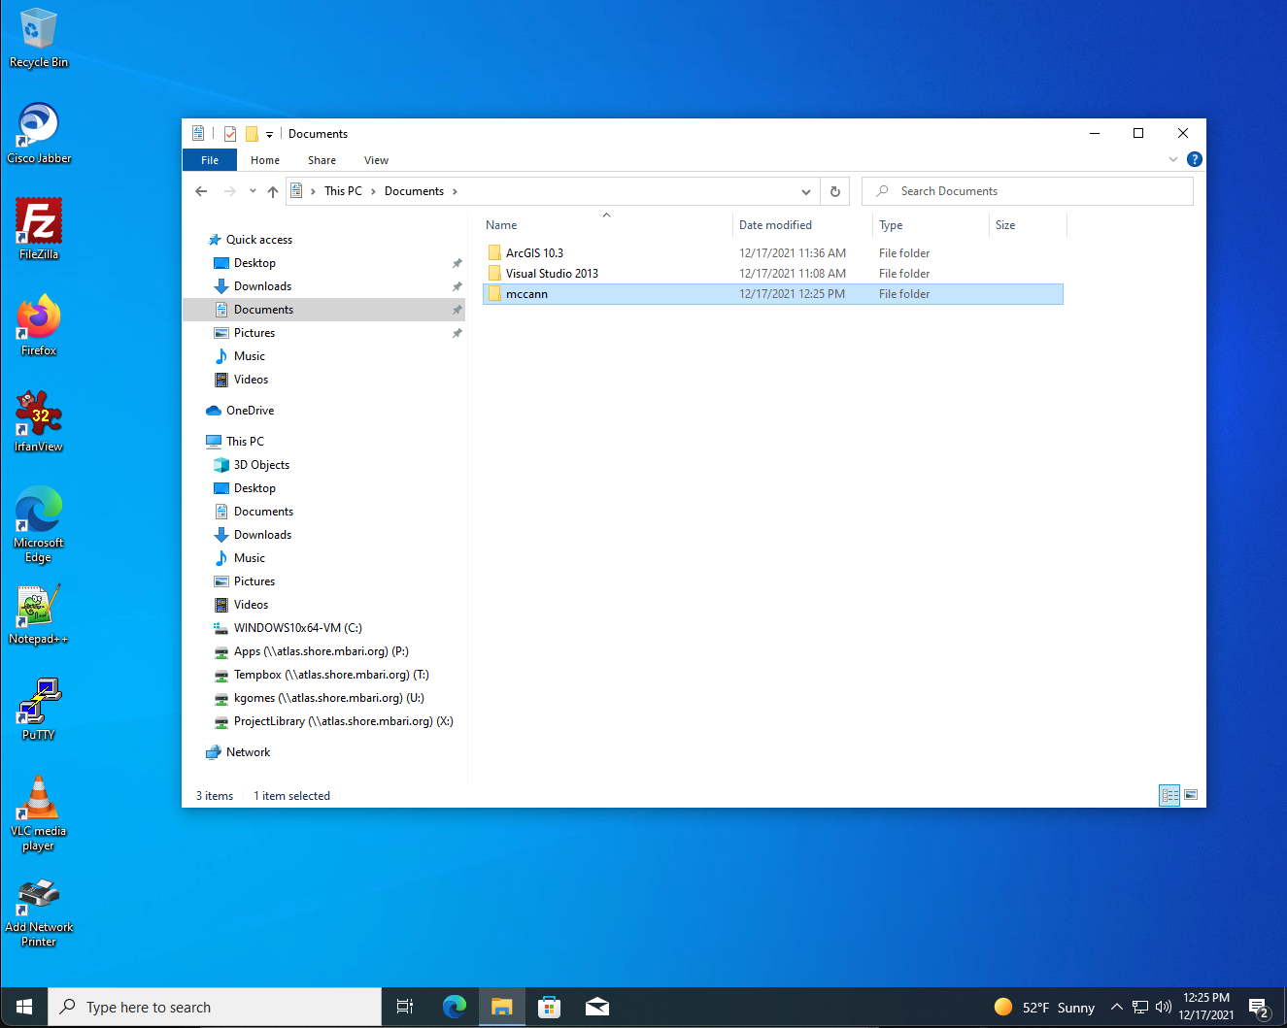Click the Search Documents input field
1287x1028 pixels.
click(x=1028, y=191)
